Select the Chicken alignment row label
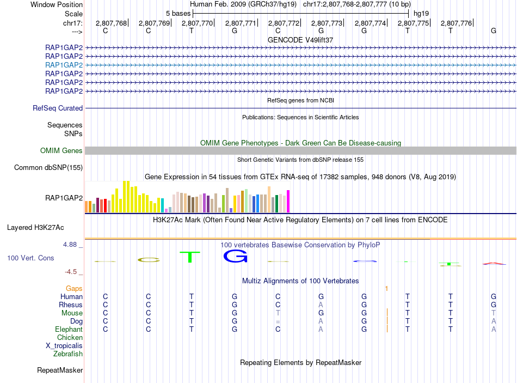The height and width of the screenshot is (383, 517). pyautogui.click(x=70, y=337)
